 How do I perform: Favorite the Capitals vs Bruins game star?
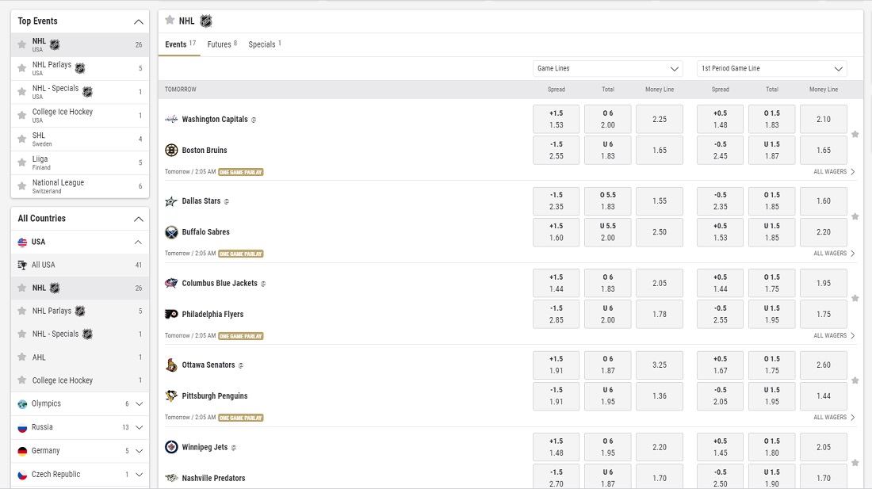(855, 134)
